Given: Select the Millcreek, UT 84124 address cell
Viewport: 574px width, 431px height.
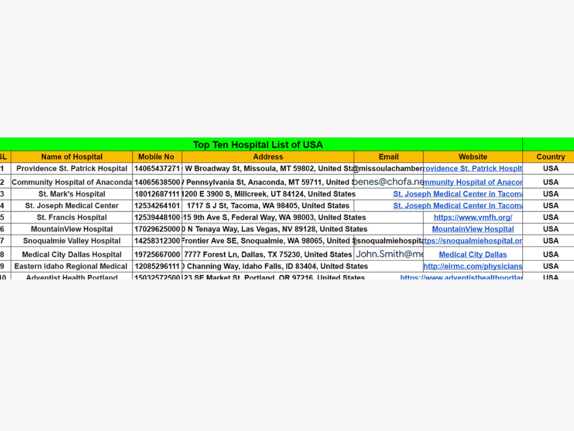Looking at the screenshot, I should (267, 194).
